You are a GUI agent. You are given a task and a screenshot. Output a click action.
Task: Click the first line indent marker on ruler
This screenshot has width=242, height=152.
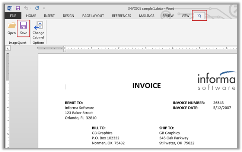pos(65,47)
